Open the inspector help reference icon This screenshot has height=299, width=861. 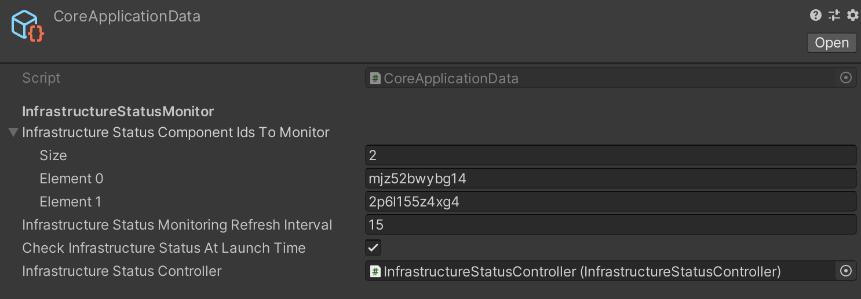coord(816,16)
